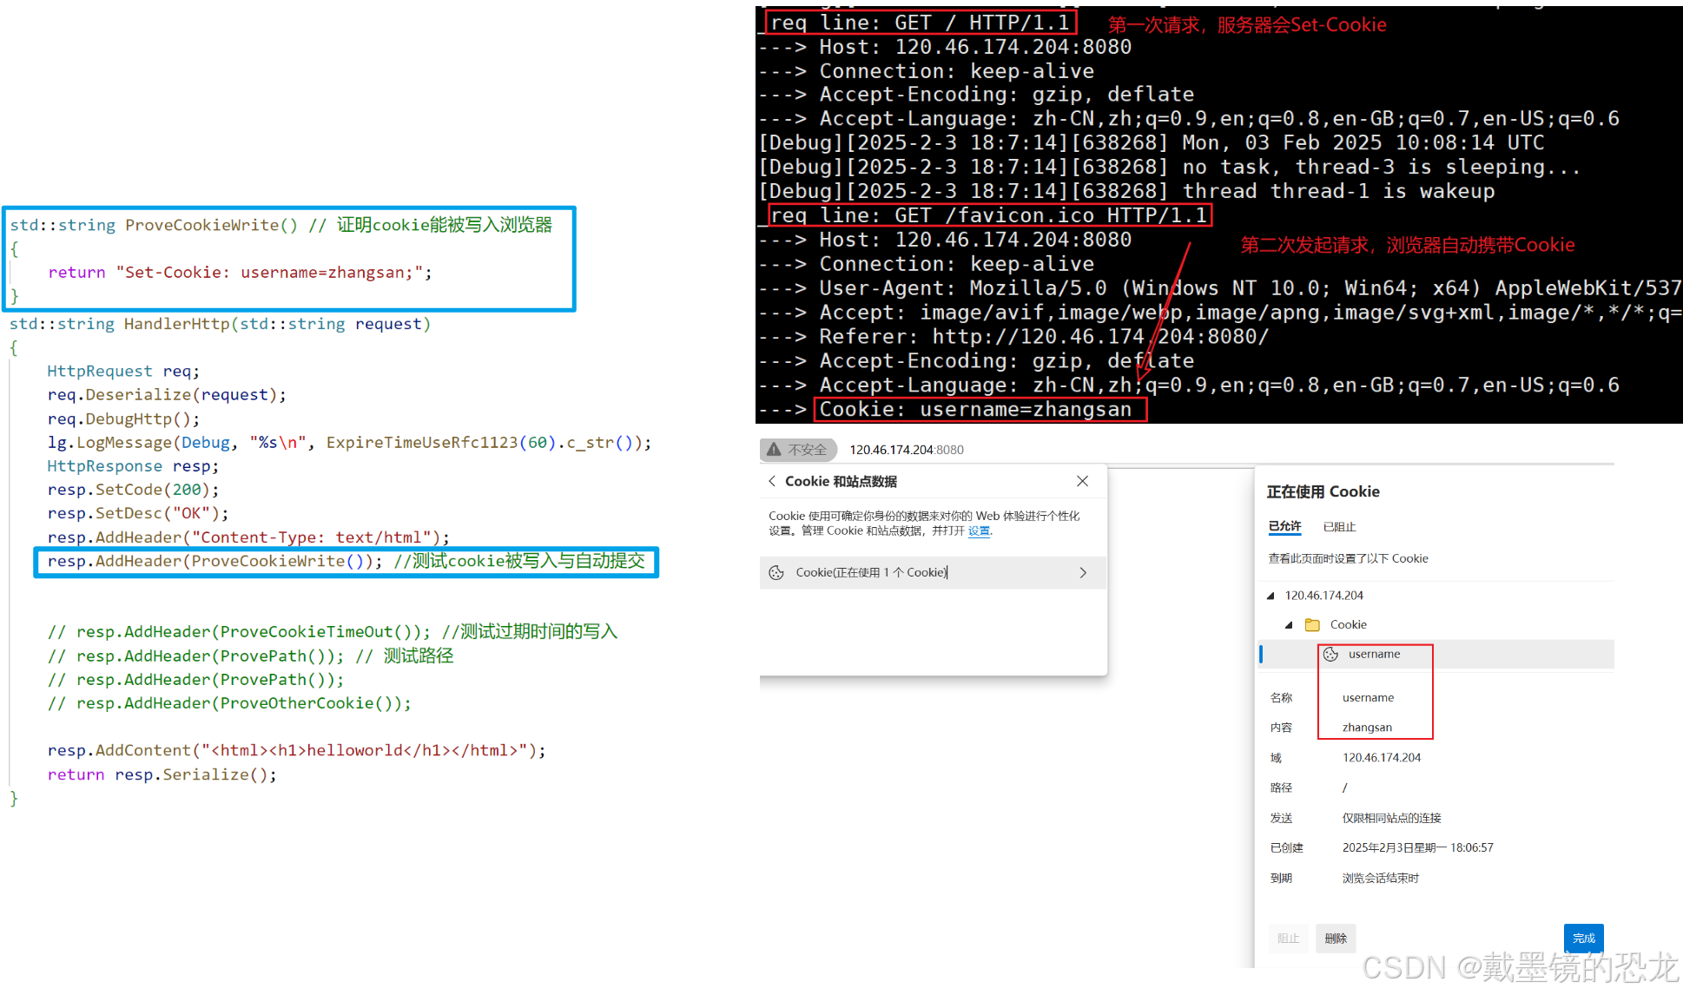Click the lg.LogMessage Debug code line
The image size is (1683, 995).
[349, 443]
